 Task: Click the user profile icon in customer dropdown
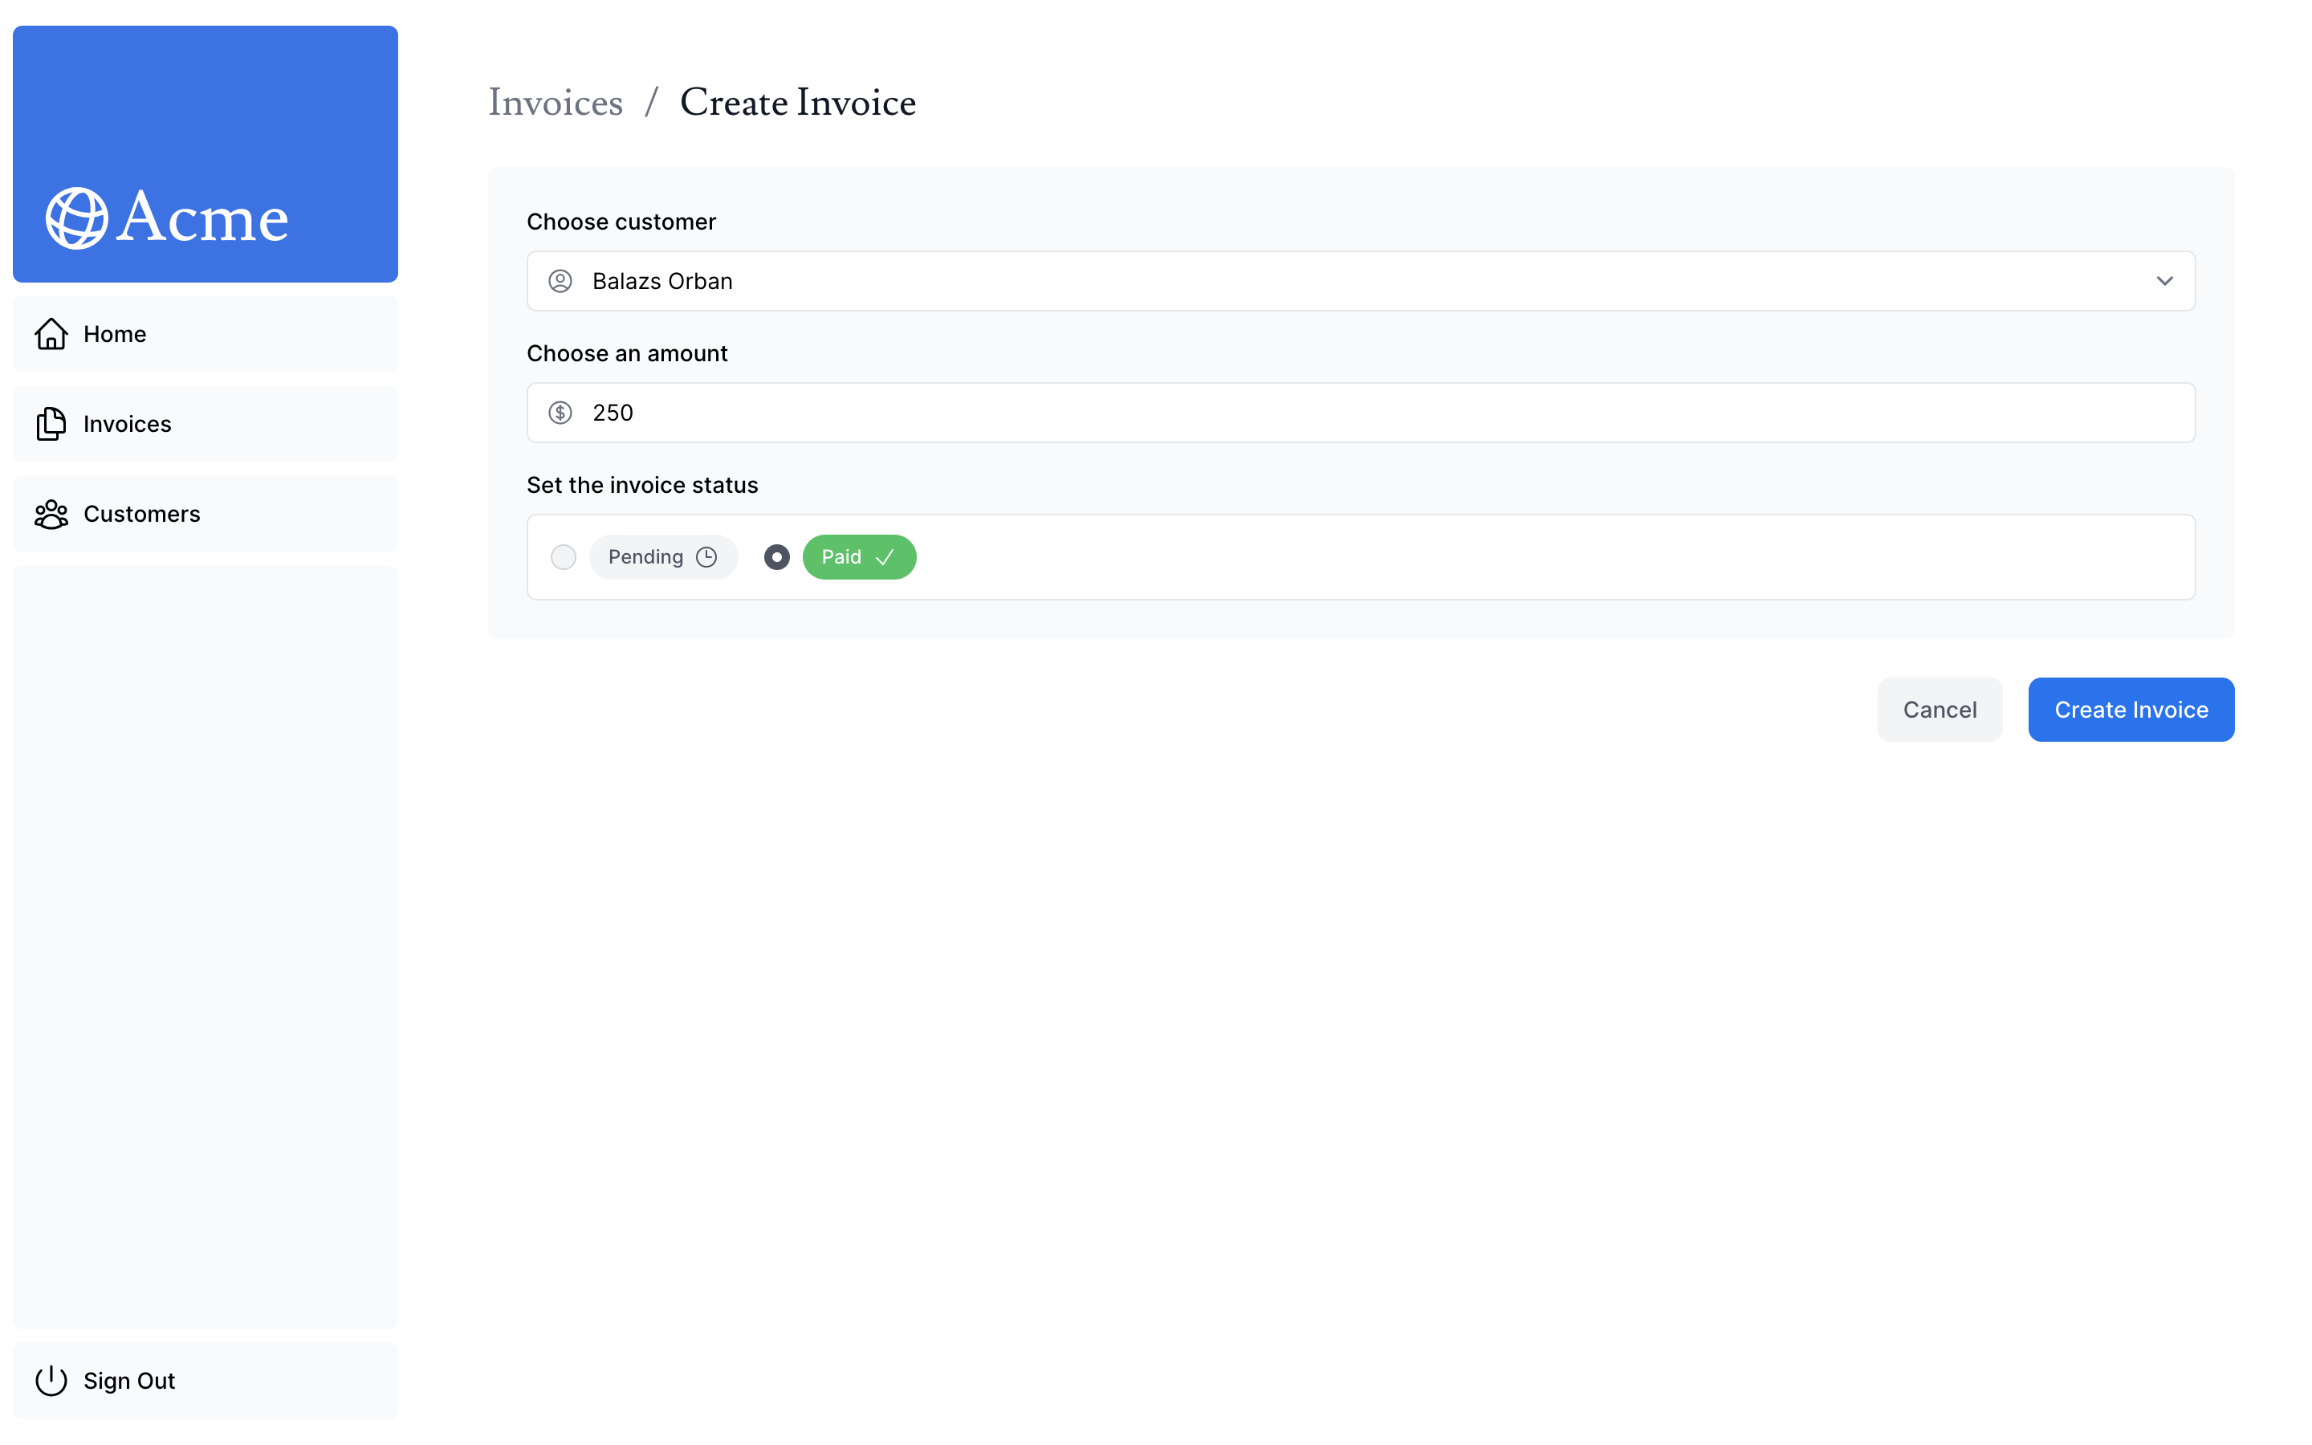tap(561, 279)
